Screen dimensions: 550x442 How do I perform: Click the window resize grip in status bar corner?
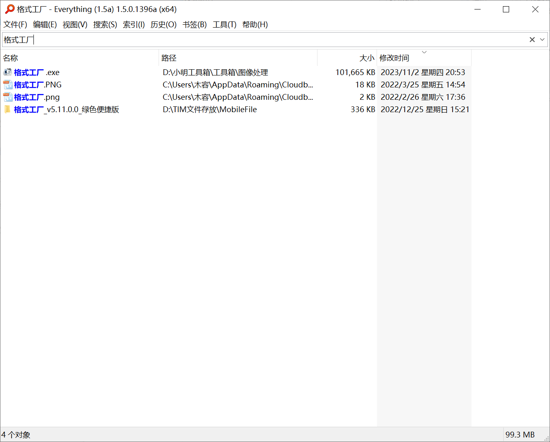click(x=546, y=438)
